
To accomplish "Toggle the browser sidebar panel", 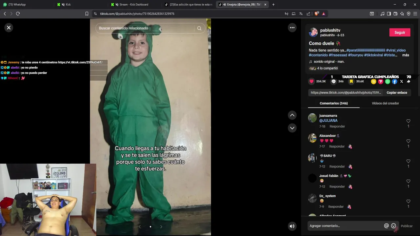I will coord(389,14).
